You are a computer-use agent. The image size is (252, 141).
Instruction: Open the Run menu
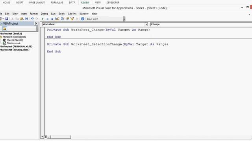point(53,14)
